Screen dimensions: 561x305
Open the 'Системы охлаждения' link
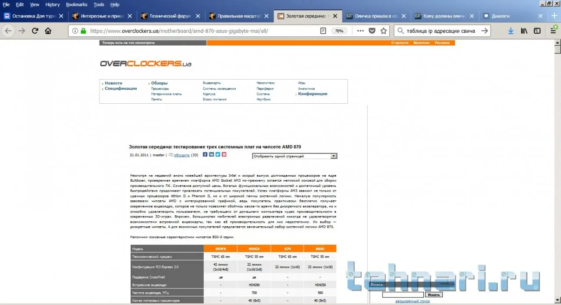click(219, 88)
